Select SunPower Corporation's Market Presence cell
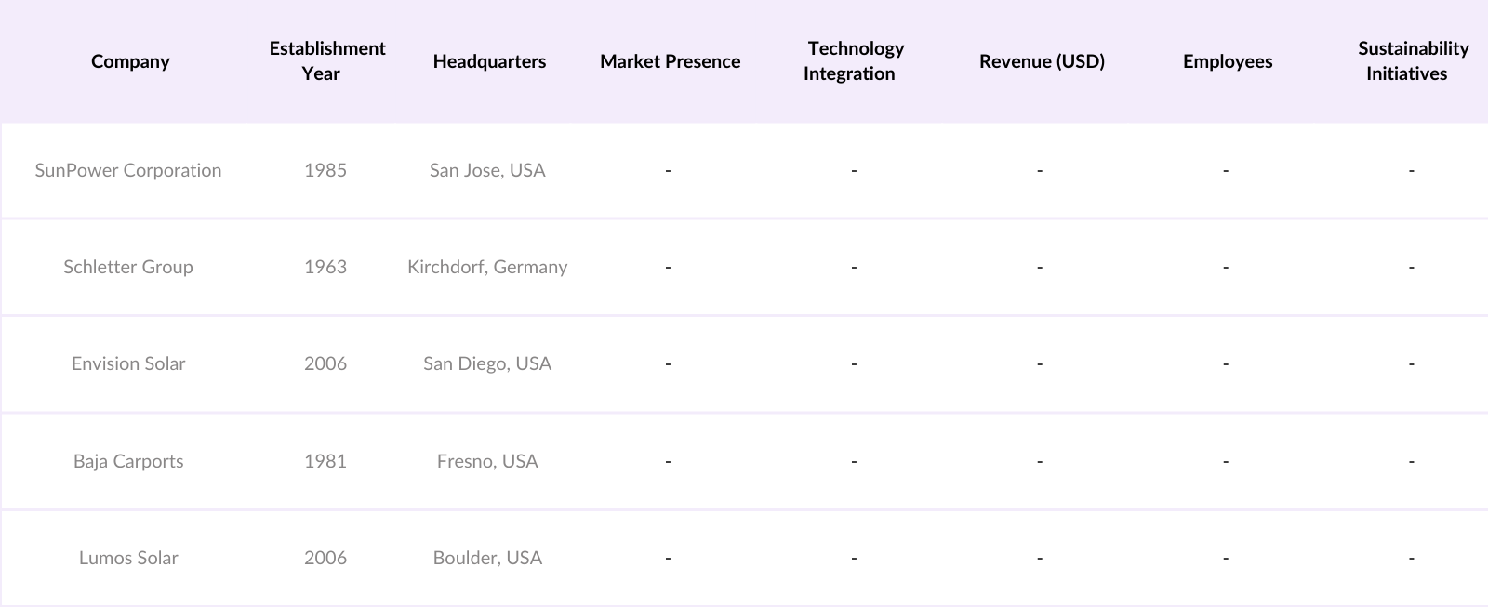1488x607 pixels. (x=668, y=170)
